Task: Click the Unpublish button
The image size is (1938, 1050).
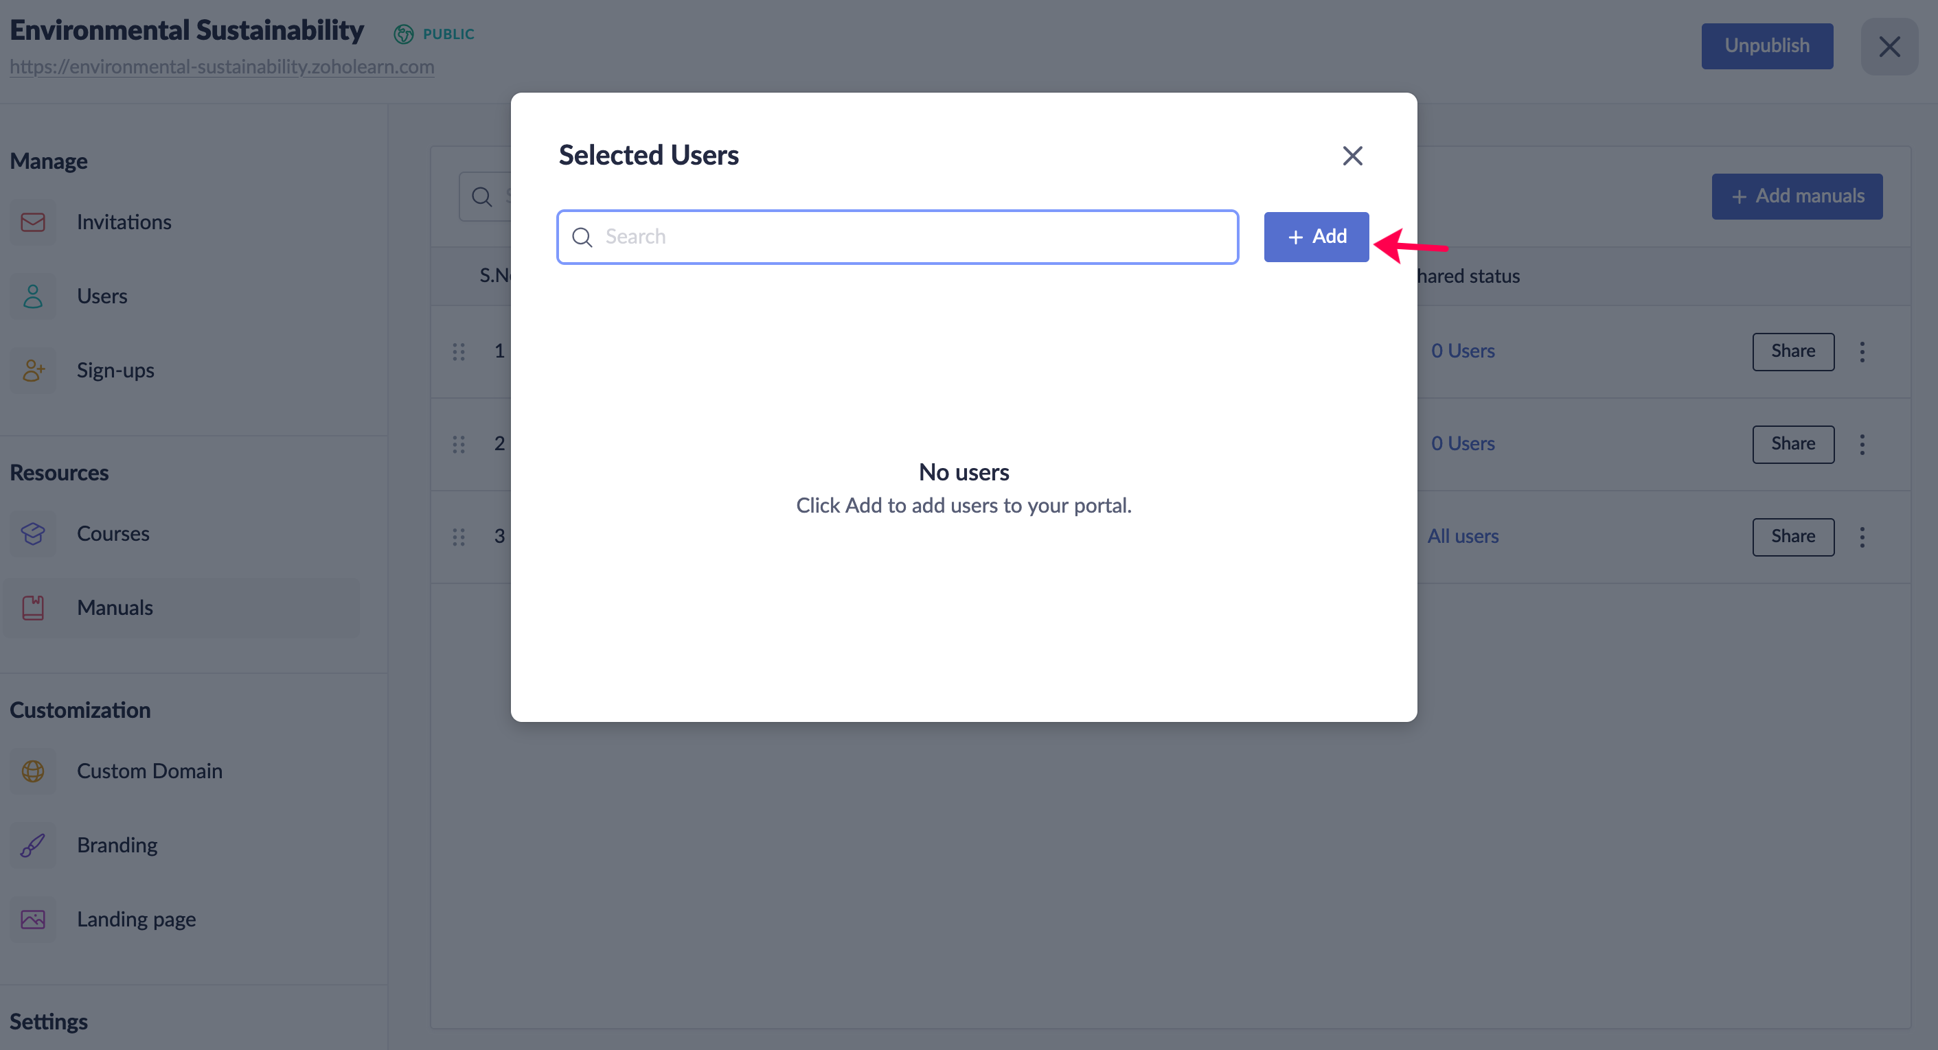Action: point(1766,46)
